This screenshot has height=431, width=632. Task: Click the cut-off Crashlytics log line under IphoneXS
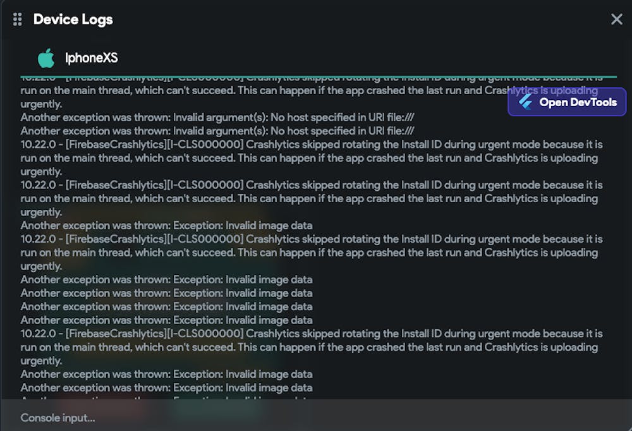(253, 79)
